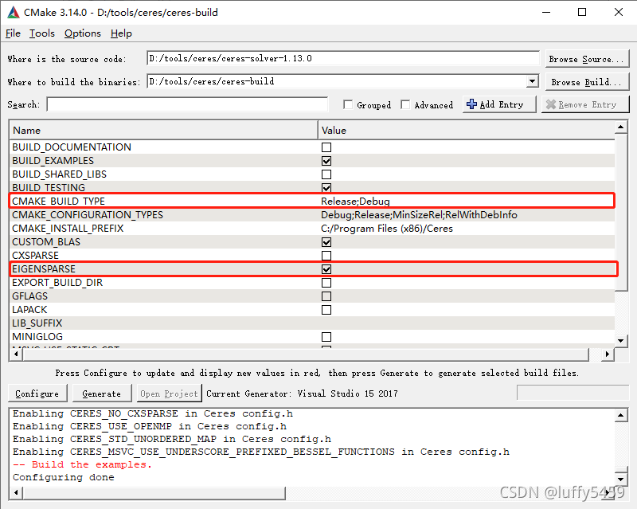The width and height of the screenshot is (637, 509).
Task: Click the cache table horizontal scrollbar thumb
Action: [x=306, y=354]
